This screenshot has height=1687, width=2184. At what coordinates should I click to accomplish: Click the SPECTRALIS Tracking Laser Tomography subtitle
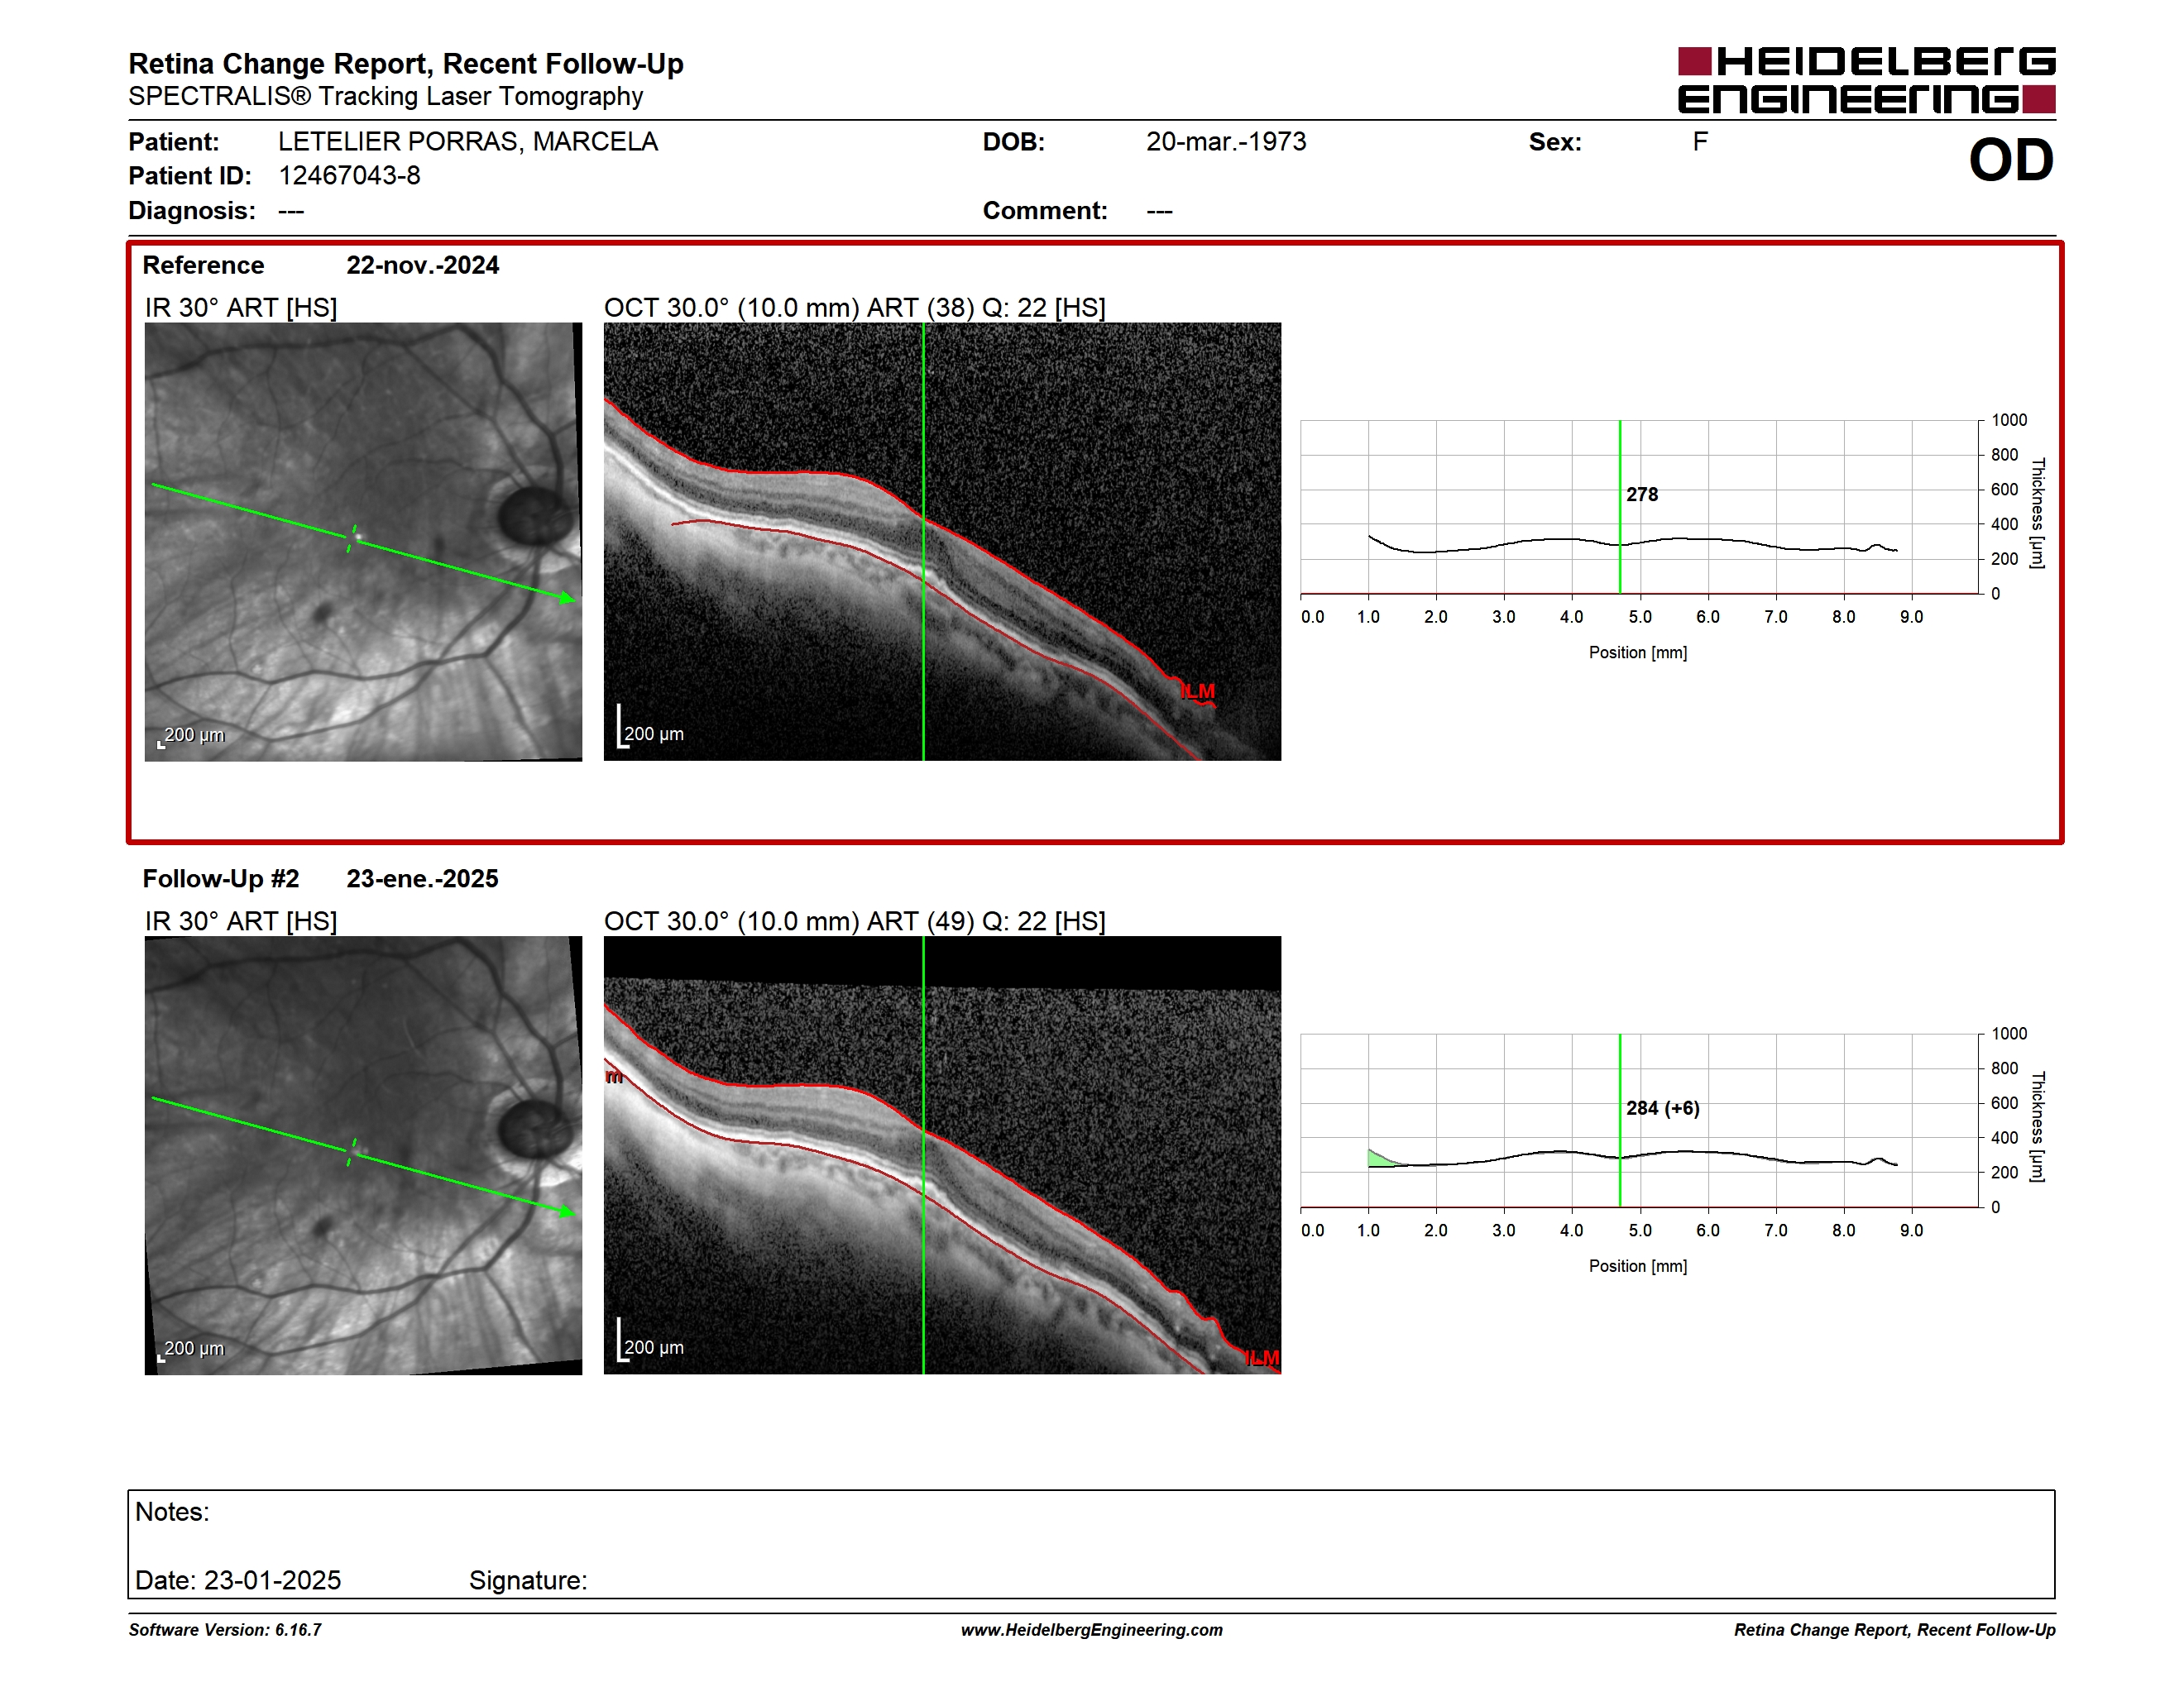click(x=386, y=96)
